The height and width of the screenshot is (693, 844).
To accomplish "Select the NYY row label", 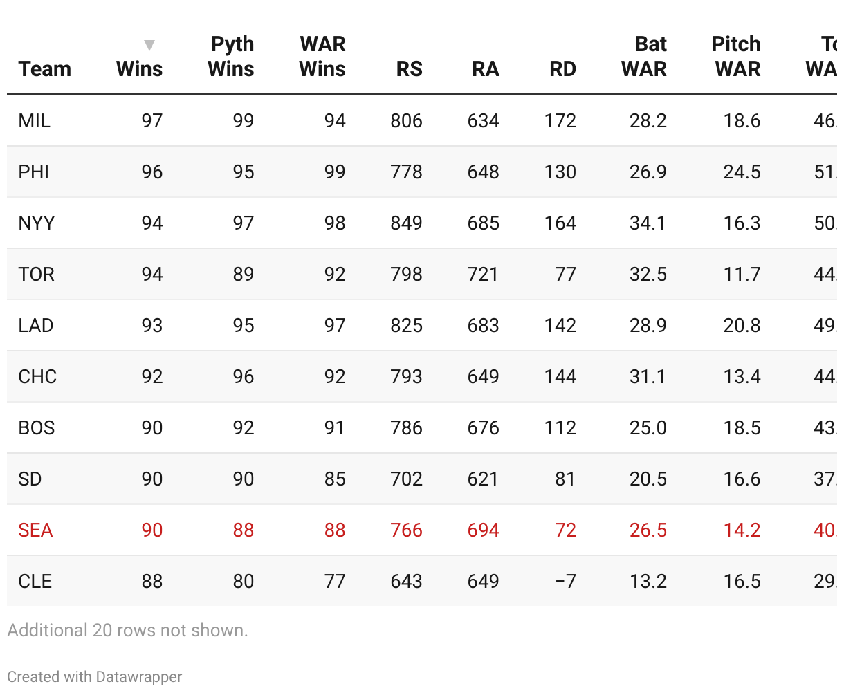I will [x=37, y=223].
